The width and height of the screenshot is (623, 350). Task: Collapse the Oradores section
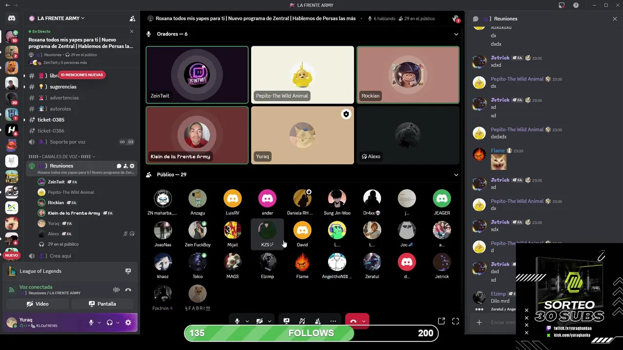click(x=456, y=34)
